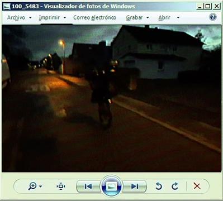This screenshot has width=223, height=201.
Task: Click the displayed street photo
Action: [112, 98]
